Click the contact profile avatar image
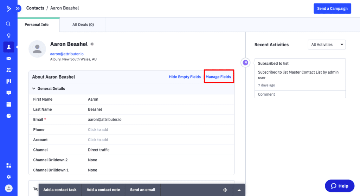This screenshot has width=360, height=196. tap(37, 49)
